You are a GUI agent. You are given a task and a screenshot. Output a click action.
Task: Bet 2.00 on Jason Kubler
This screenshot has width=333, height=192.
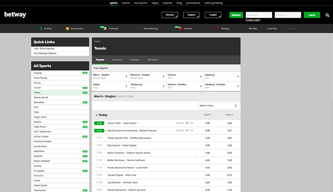tap(229, 123)
